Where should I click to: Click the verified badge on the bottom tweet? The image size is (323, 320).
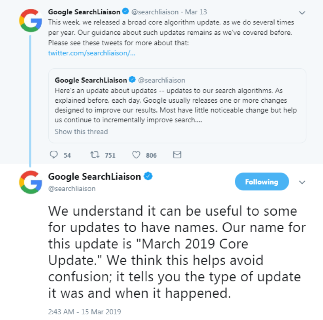[148, 177]
